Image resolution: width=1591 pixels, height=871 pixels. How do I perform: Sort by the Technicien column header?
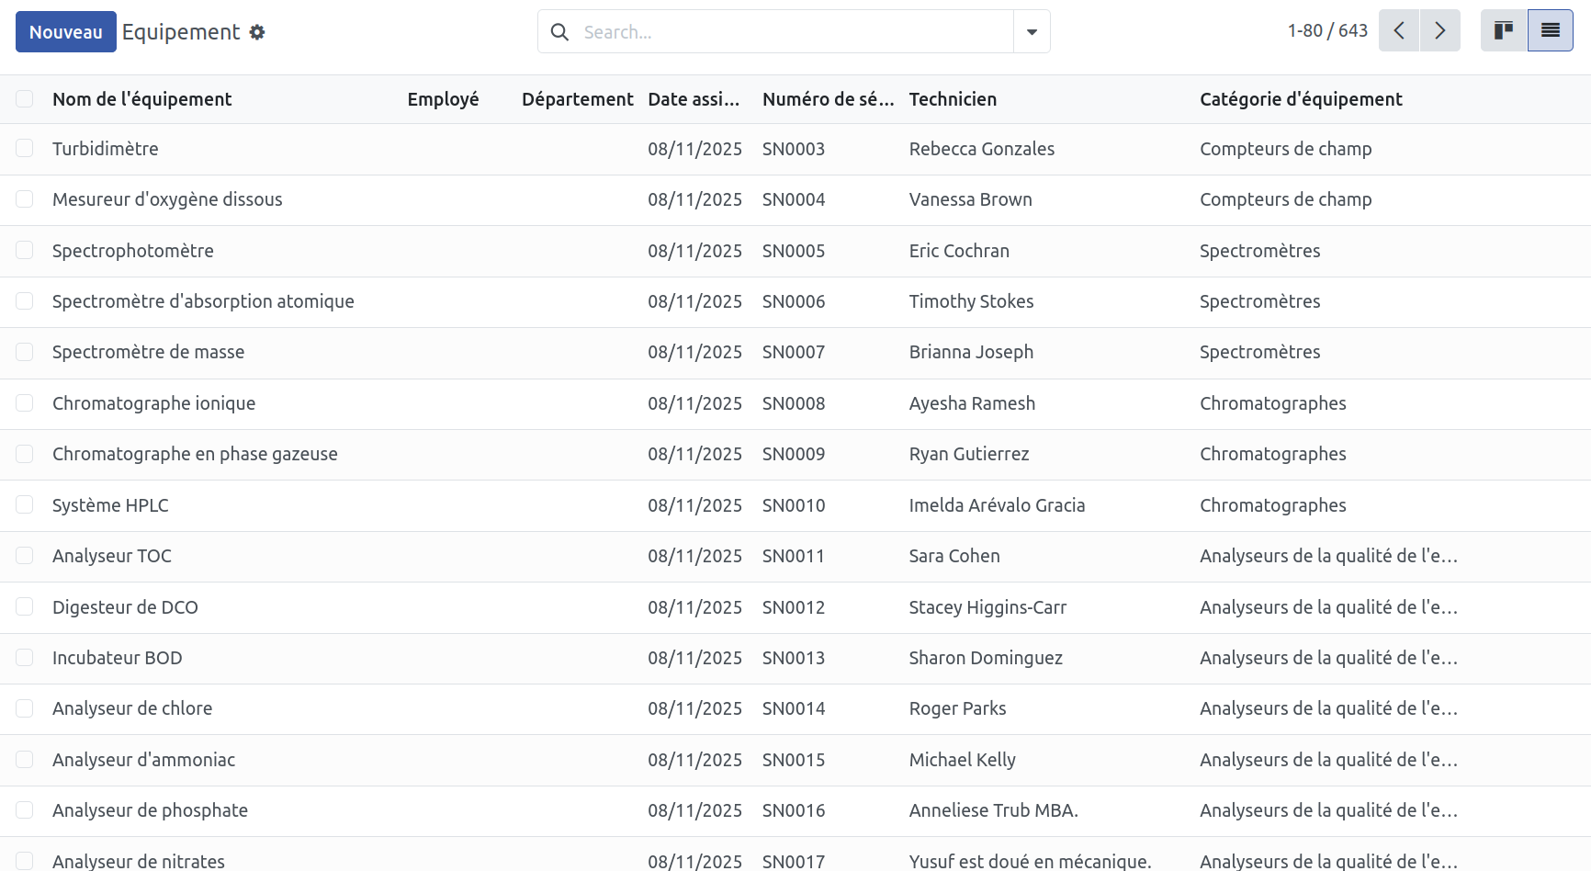[953, 99]
